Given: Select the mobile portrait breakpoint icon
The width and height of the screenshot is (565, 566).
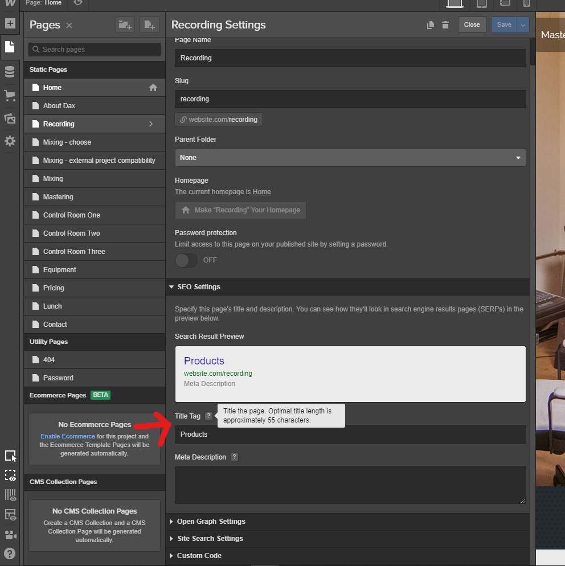Looking at the screenshot, I should 527,3.
